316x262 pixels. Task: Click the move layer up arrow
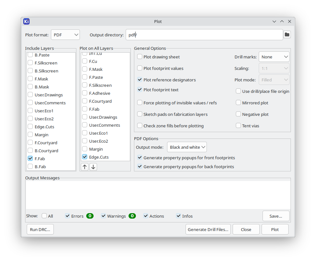tap(85, 167)
